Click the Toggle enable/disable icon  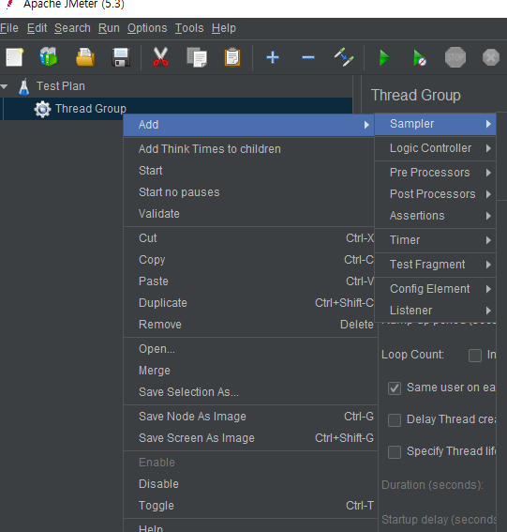click(344, 57)
